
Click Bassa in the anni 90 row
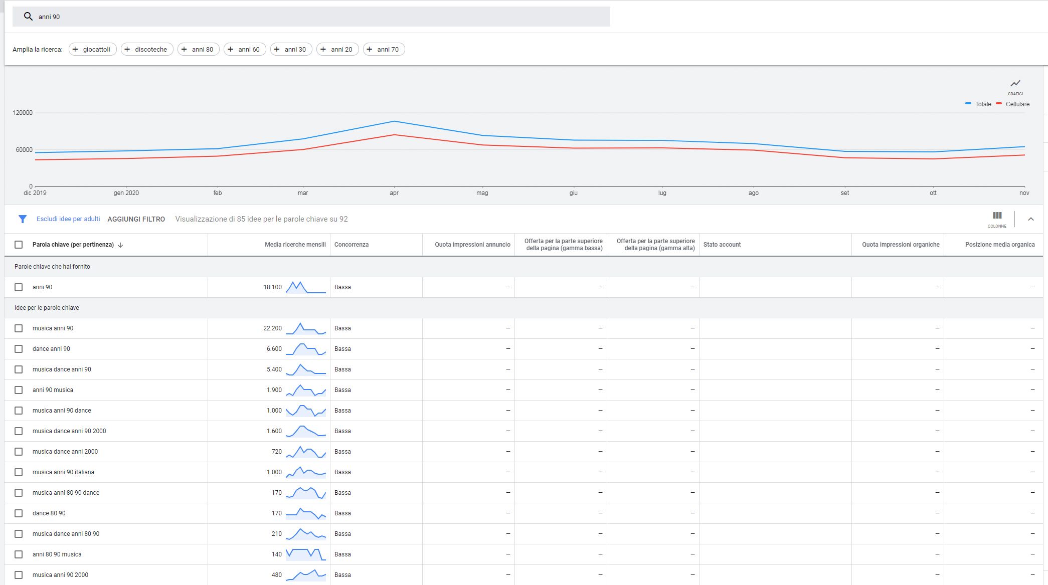(x=342, y=287)
